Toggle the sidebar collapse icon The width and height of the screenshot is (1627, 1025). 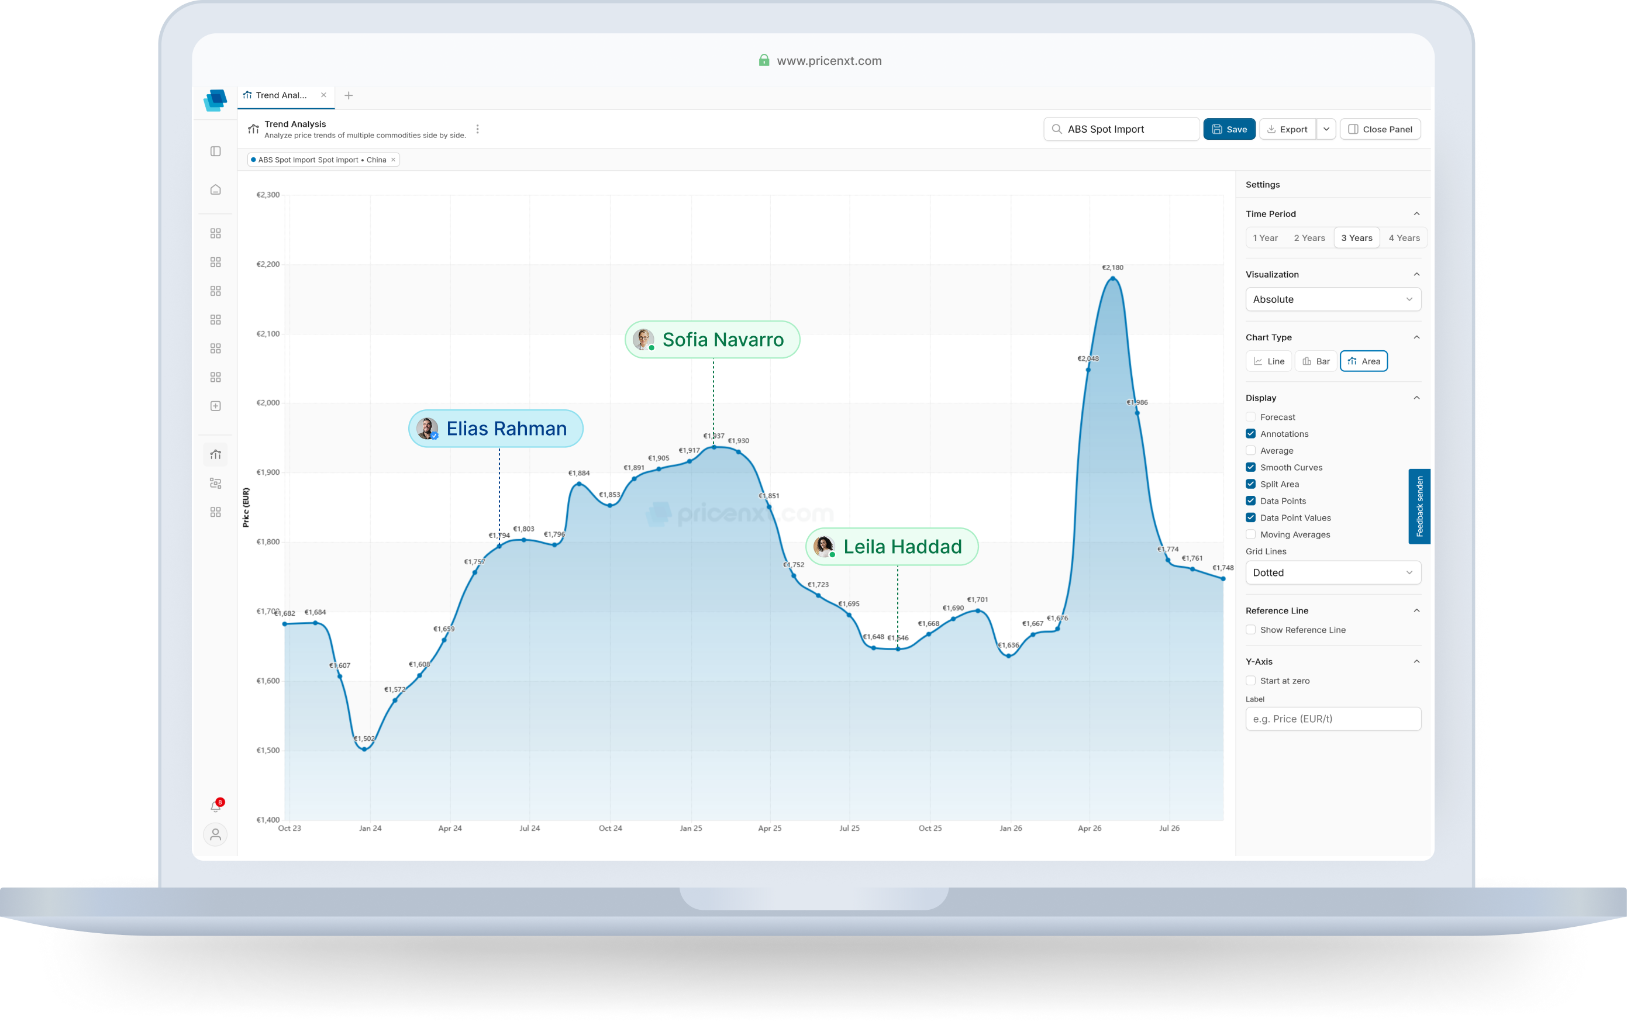(x=216, y=151)
